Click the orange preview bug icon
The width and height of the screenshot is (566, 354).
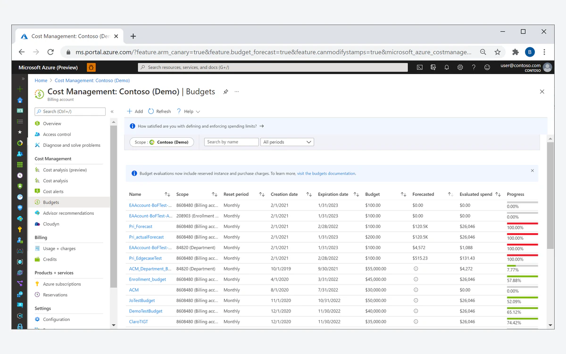click(91, 67)
